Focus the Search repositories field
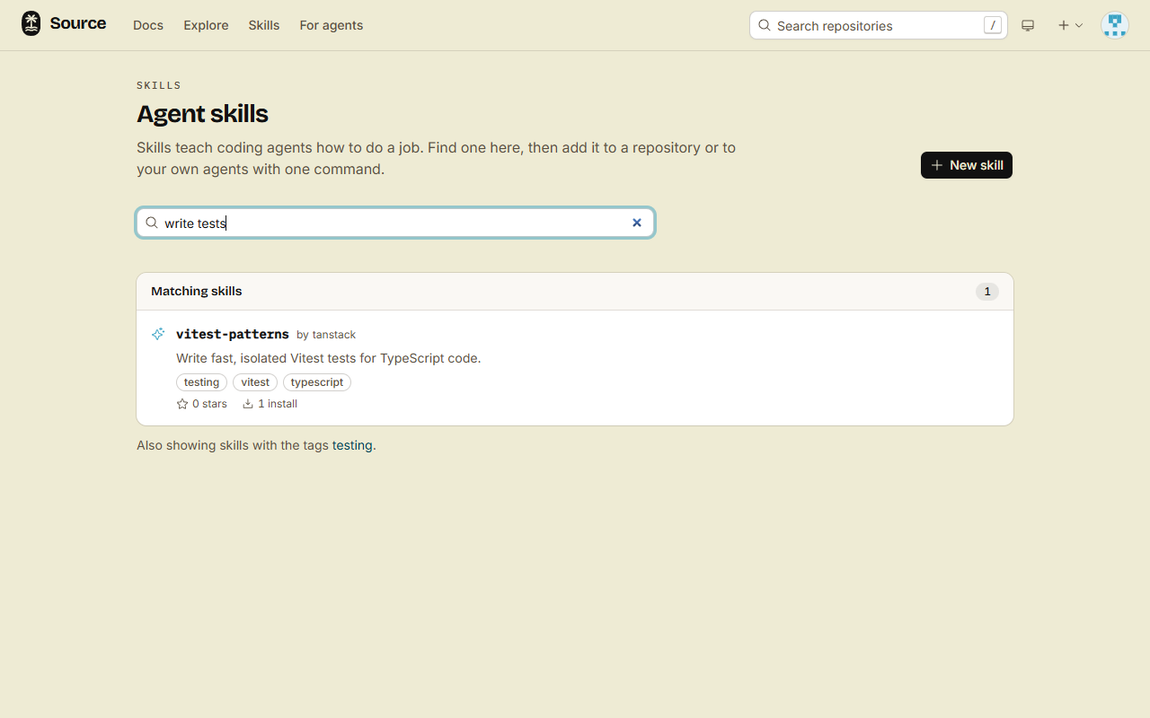This screenshot has width=1150, height=718. coord(879,25)
